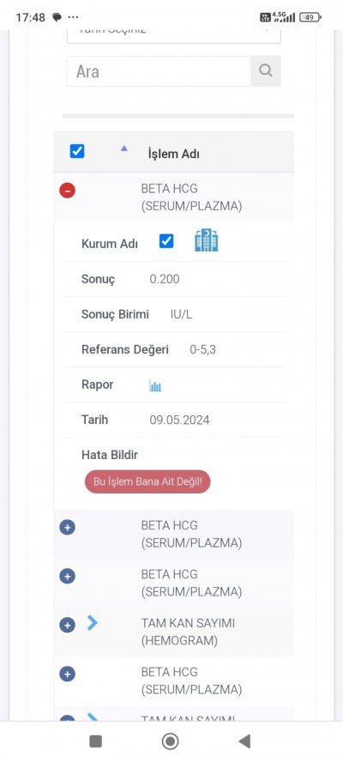Tap the Android recent apps square button
Viewport: 343px width, 762px height.
pyautogui.click(x=96, y=741)
